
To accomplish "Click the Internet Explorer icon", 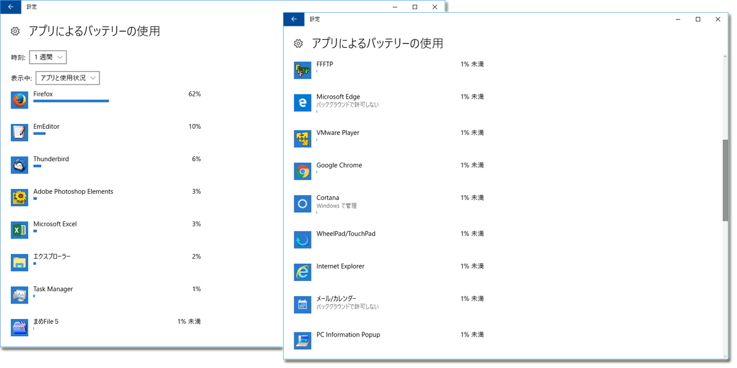I will pos(303,272).
